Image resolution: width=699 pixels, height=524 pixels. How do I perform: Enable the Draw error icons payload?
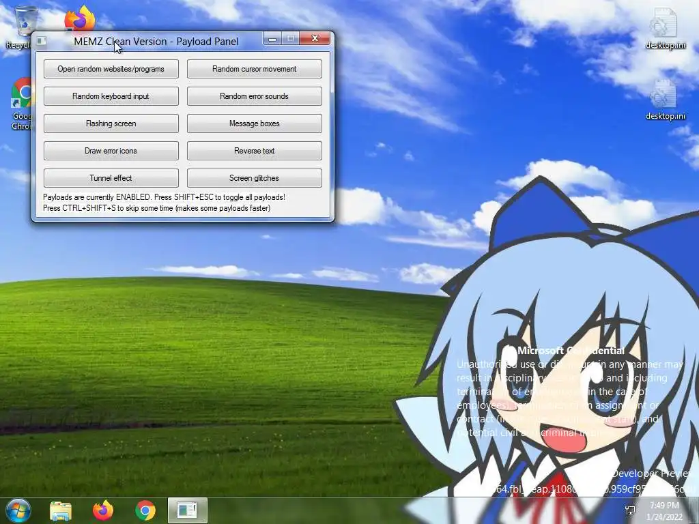tap(111, 151)
